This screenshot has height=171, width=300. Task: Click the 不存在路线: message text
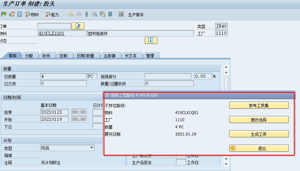115,106
